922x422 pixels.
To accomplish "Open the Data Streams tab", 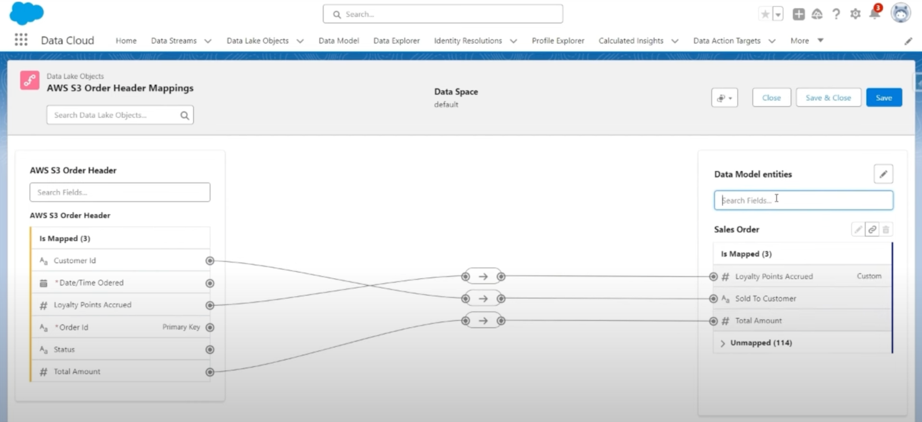I will click(x=174, y=41).
